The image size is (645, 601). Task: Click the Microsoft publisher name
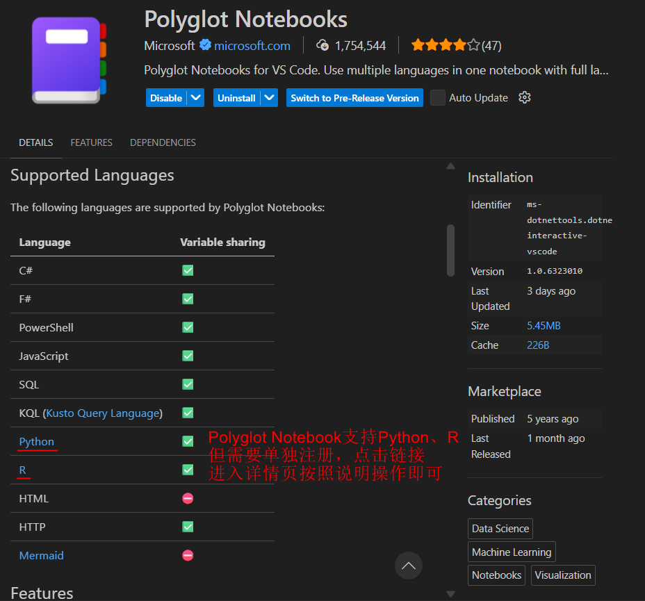pyautogui.click(x=170, y=46)
